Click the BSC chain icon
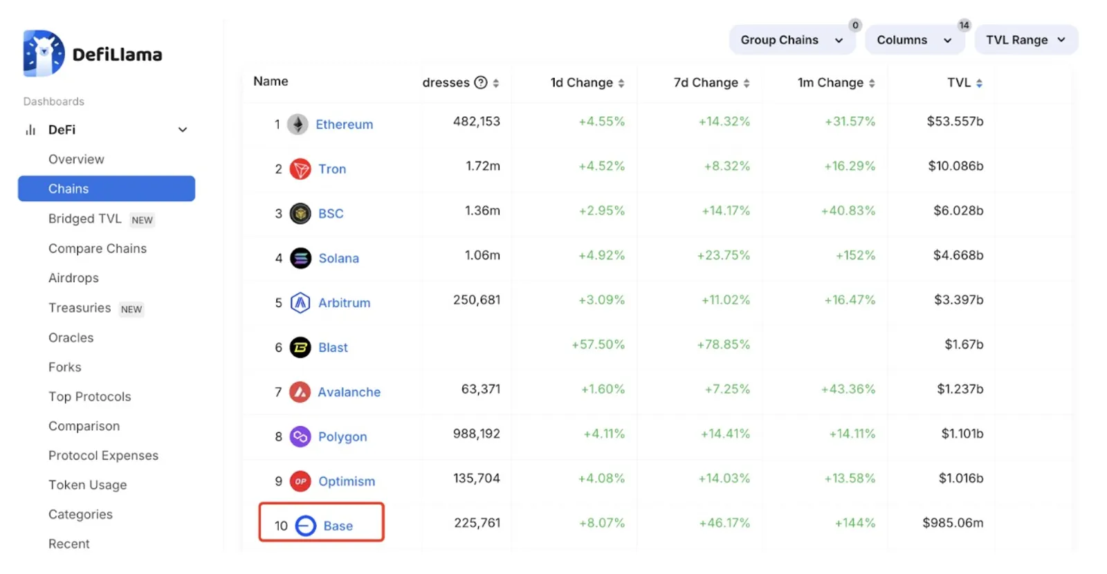1107x574 pixels. pyautogui.click(x=300, y=214)
